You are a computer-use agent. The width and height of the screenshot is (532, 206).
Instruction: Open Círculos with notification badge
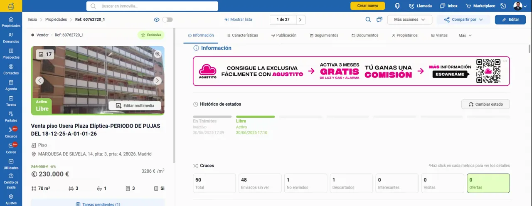tap(11, 132)
